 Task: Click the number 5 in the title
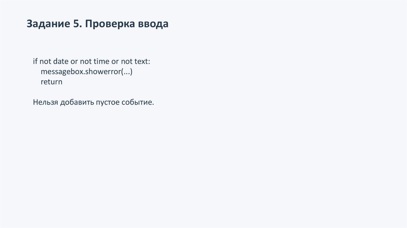click(76, 24)
